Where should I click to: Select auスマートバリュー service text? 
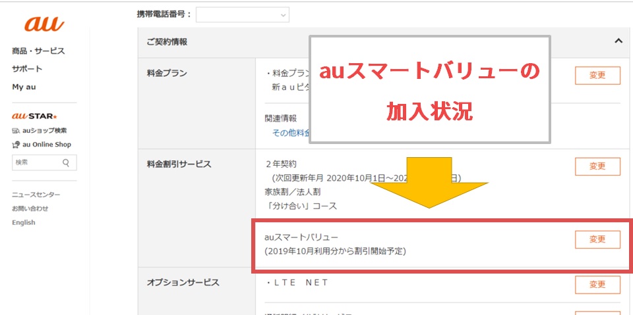301,237
